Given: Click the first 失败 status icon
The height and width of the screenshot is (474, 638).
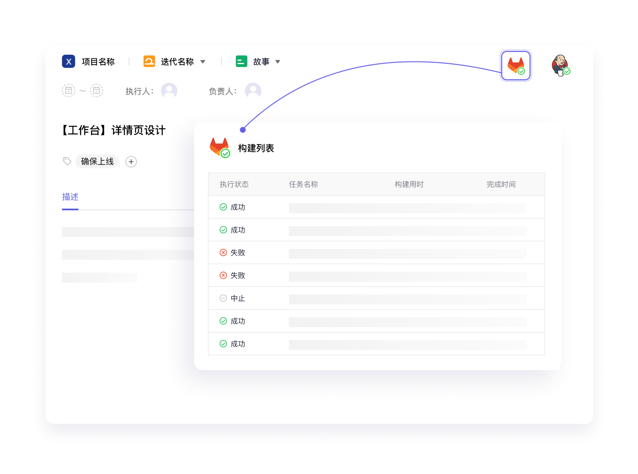Looking at the screenshot, I should [223, 252].
